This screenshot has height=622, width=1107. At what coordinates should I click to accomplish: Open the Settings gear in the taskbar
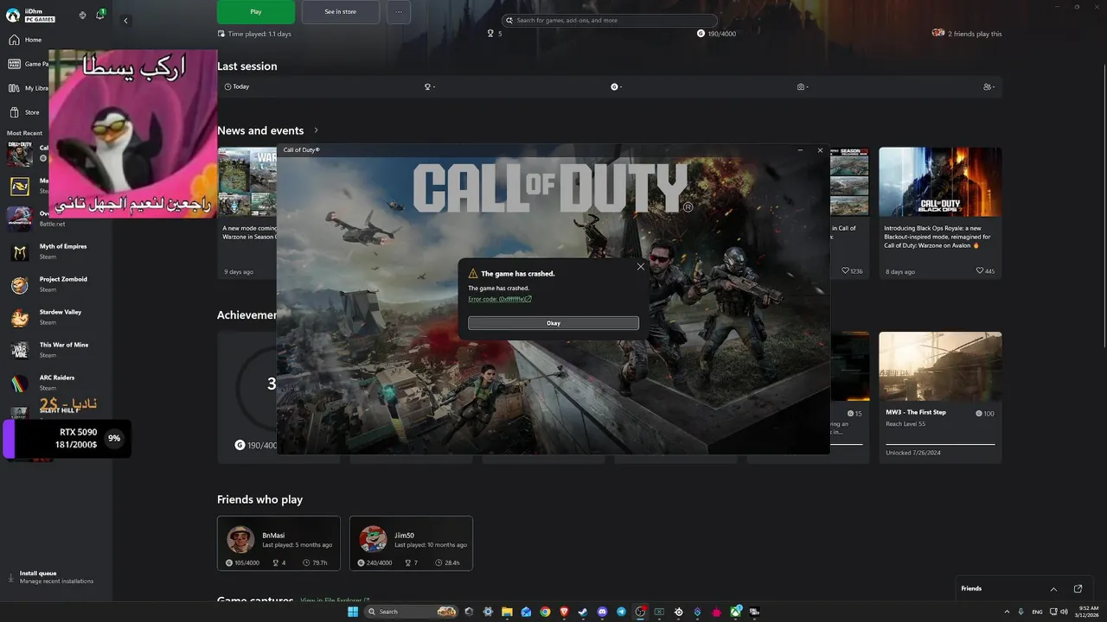coord(488,612)
